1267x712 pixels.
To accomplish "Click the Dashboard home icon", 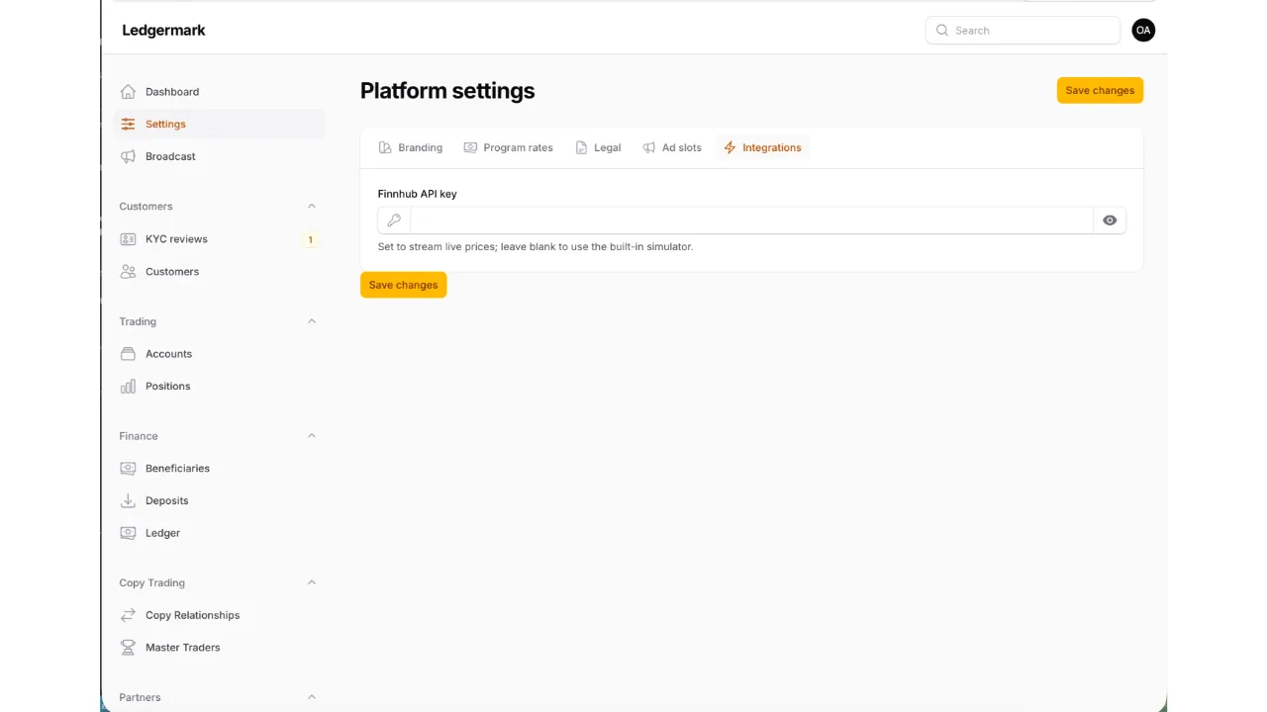I will 128,92.
